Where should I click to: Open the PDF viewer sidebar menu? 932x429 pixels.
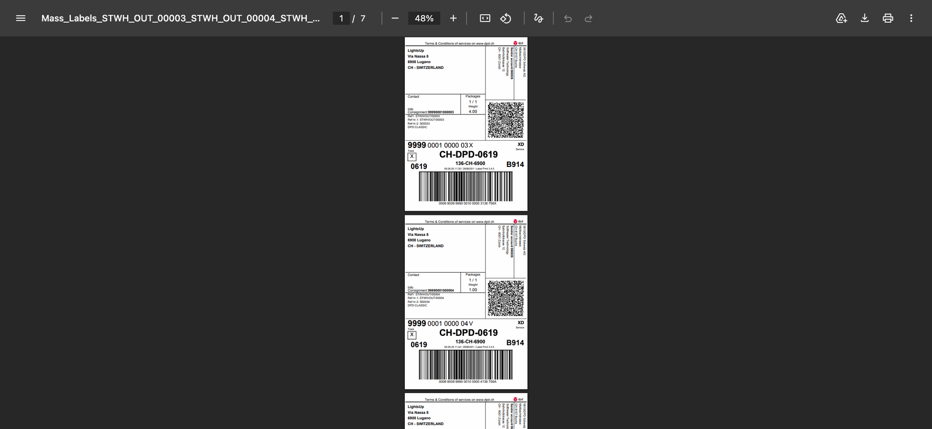coord(20,18)
